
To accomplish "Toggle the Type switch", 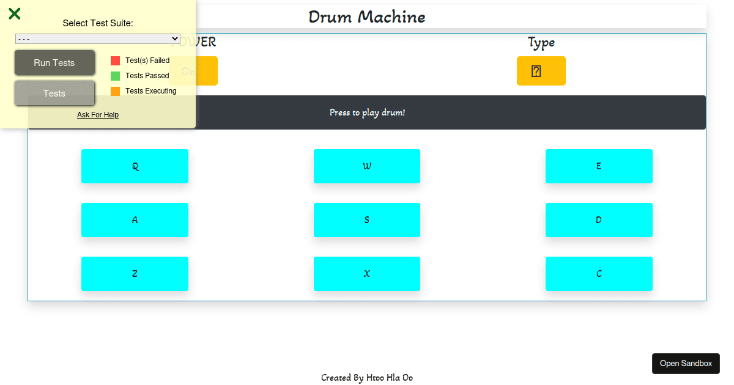I will point(541,71).
